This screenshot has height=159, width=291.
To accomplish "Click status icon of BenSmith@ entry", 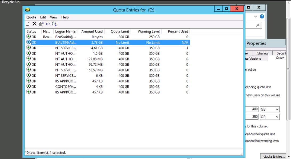I will (29, 37).
